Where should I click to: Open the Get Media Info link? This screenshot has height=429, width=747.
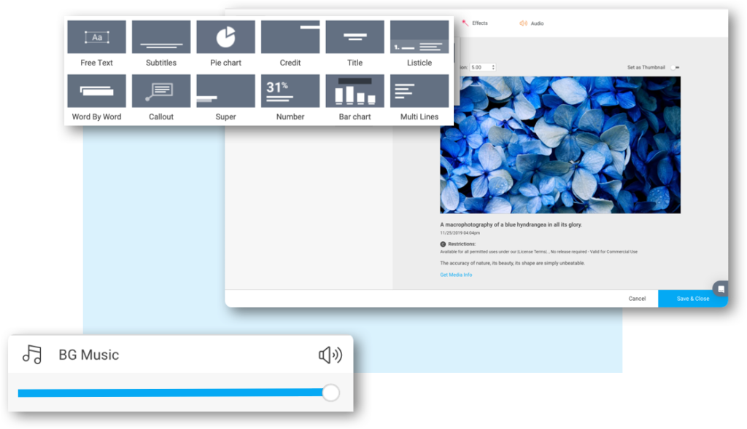(456, 275)
